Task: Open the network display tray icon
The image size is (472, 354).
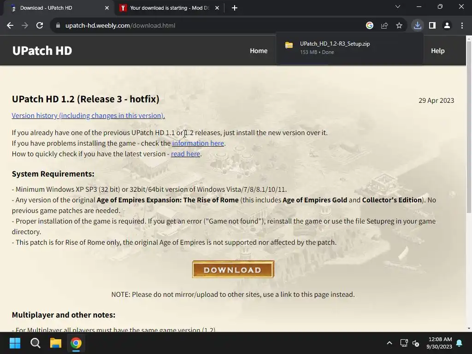Action: click(404, 343)
